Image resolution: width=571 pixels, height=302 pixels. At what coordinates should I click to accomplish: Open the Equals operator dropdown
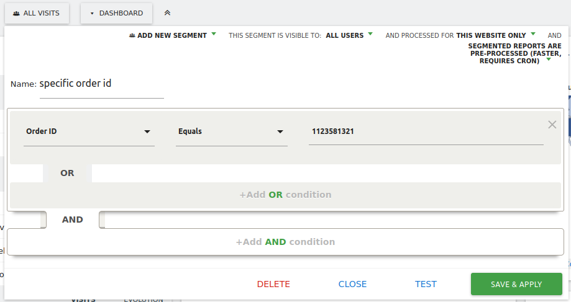tap(231, 131)
